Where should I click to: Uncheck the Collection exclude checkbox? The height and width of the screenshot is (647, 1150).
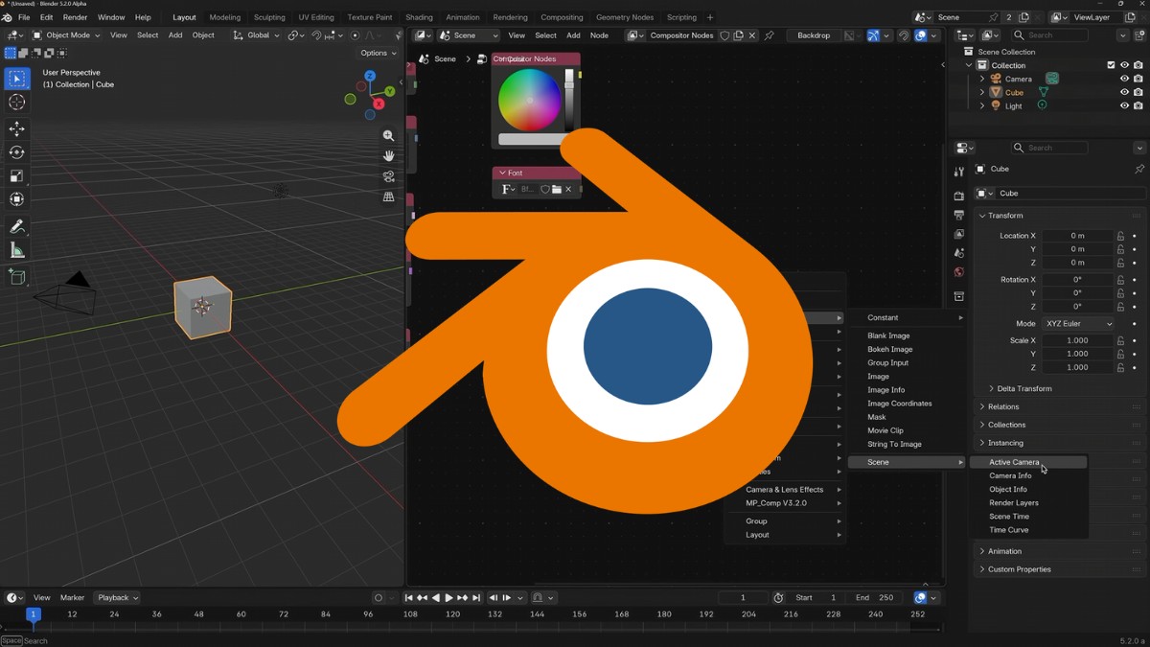(x=1111, y=65)
